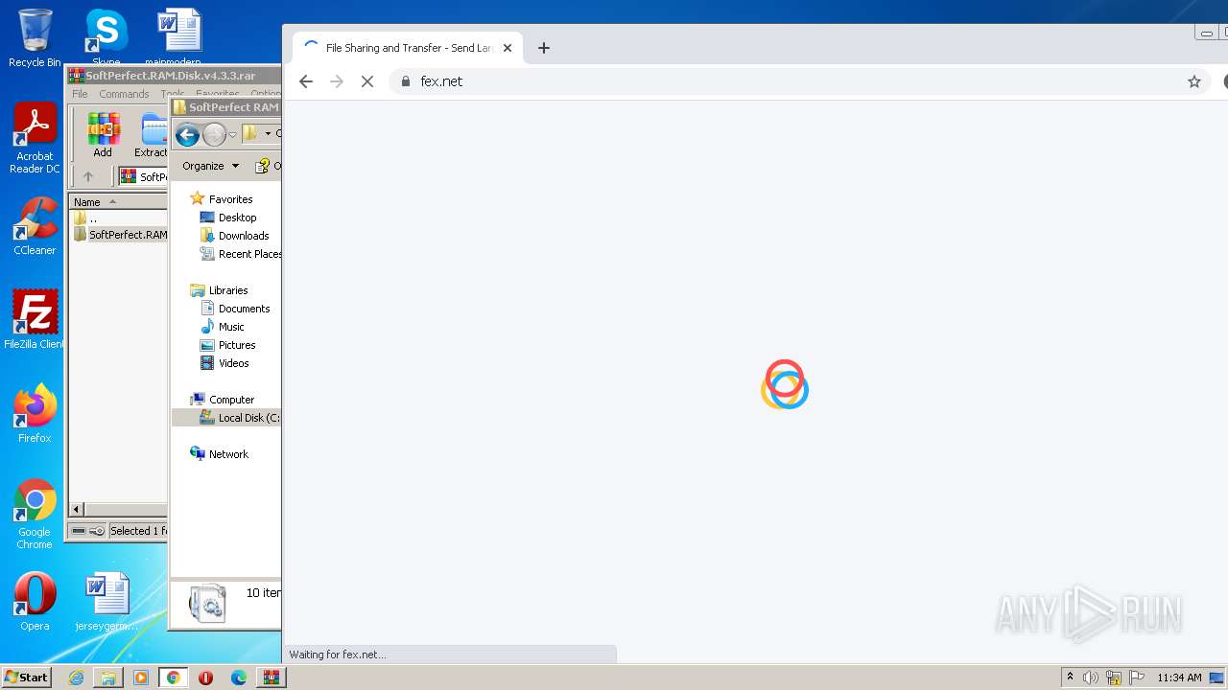The width and height of the screenshot is (1228, 690).
Task: Go back in Chrome
Action: pos(306,81)
